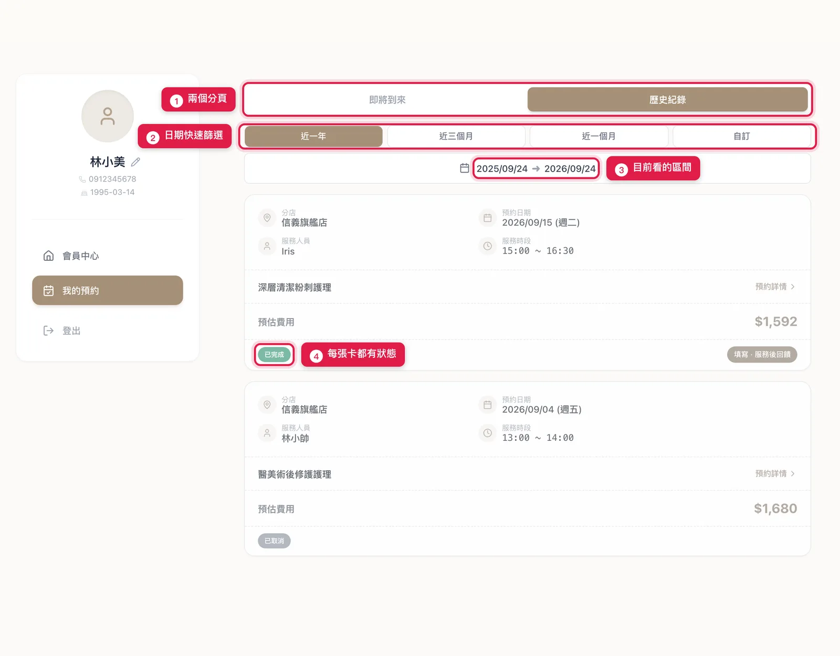The height and width of the screenshot is (656, 840).
Task: Expand 預約詳情 for 深層清潔粉刺護理
Action: tap(775, 287)
